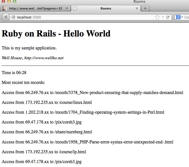The width and height of the screenshot is (189, 167).
Task: Close the window with the red button
Action: pos(4,2)
